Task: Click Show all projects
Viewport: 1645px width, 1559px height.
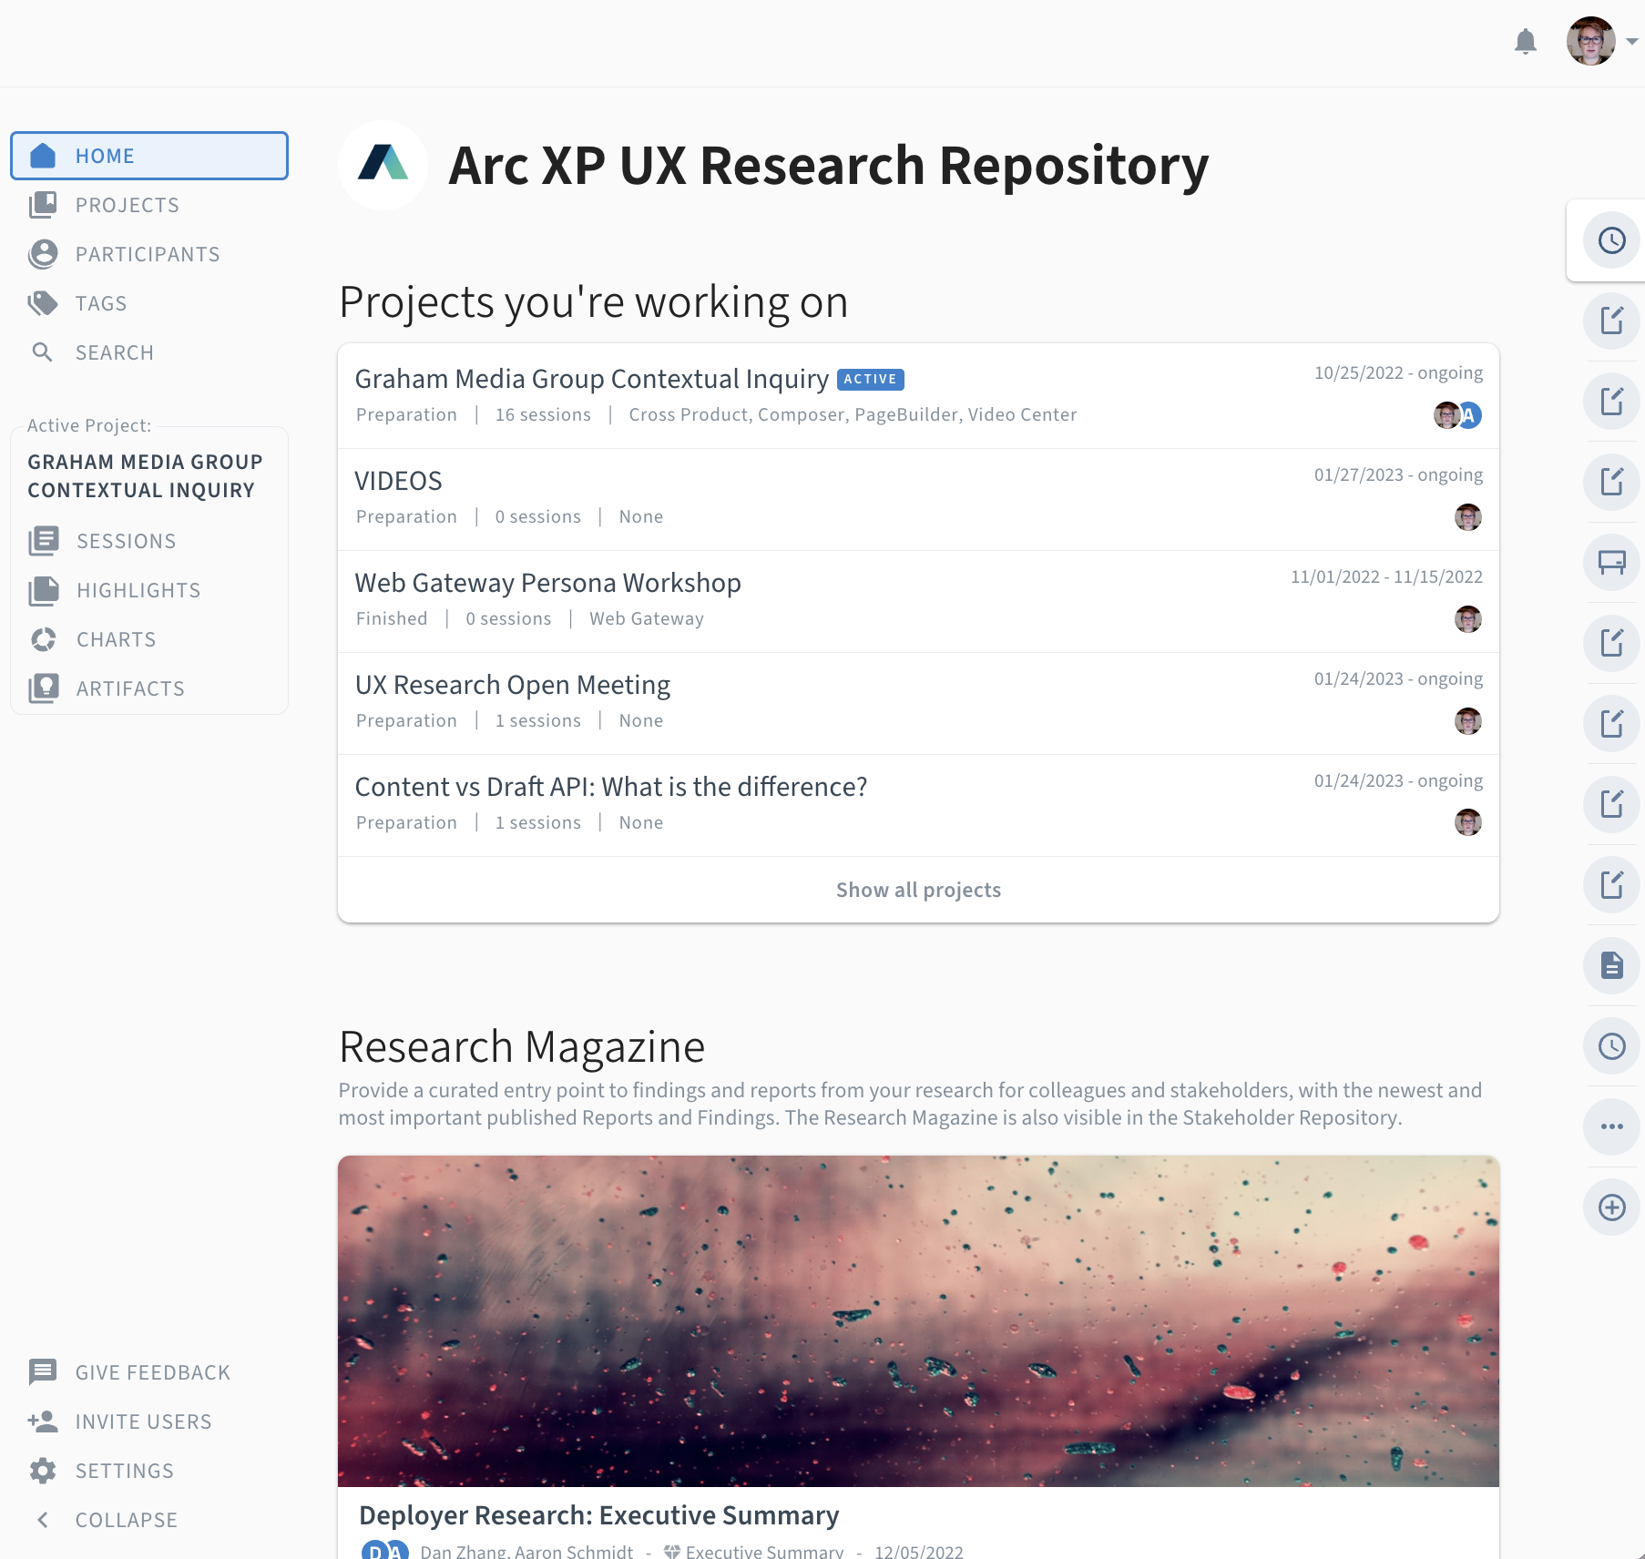Action: (918, 890)
